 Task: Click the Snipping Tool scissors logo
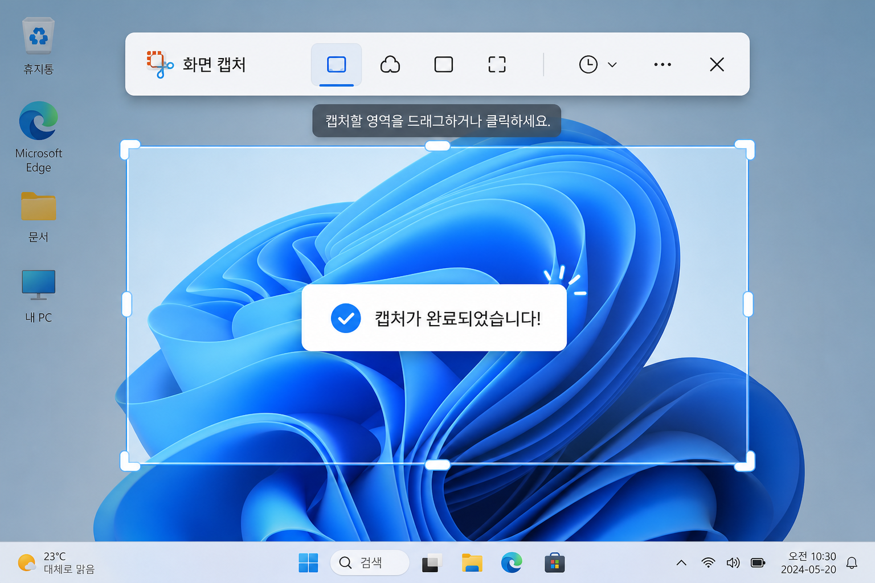tap(160, 64)
